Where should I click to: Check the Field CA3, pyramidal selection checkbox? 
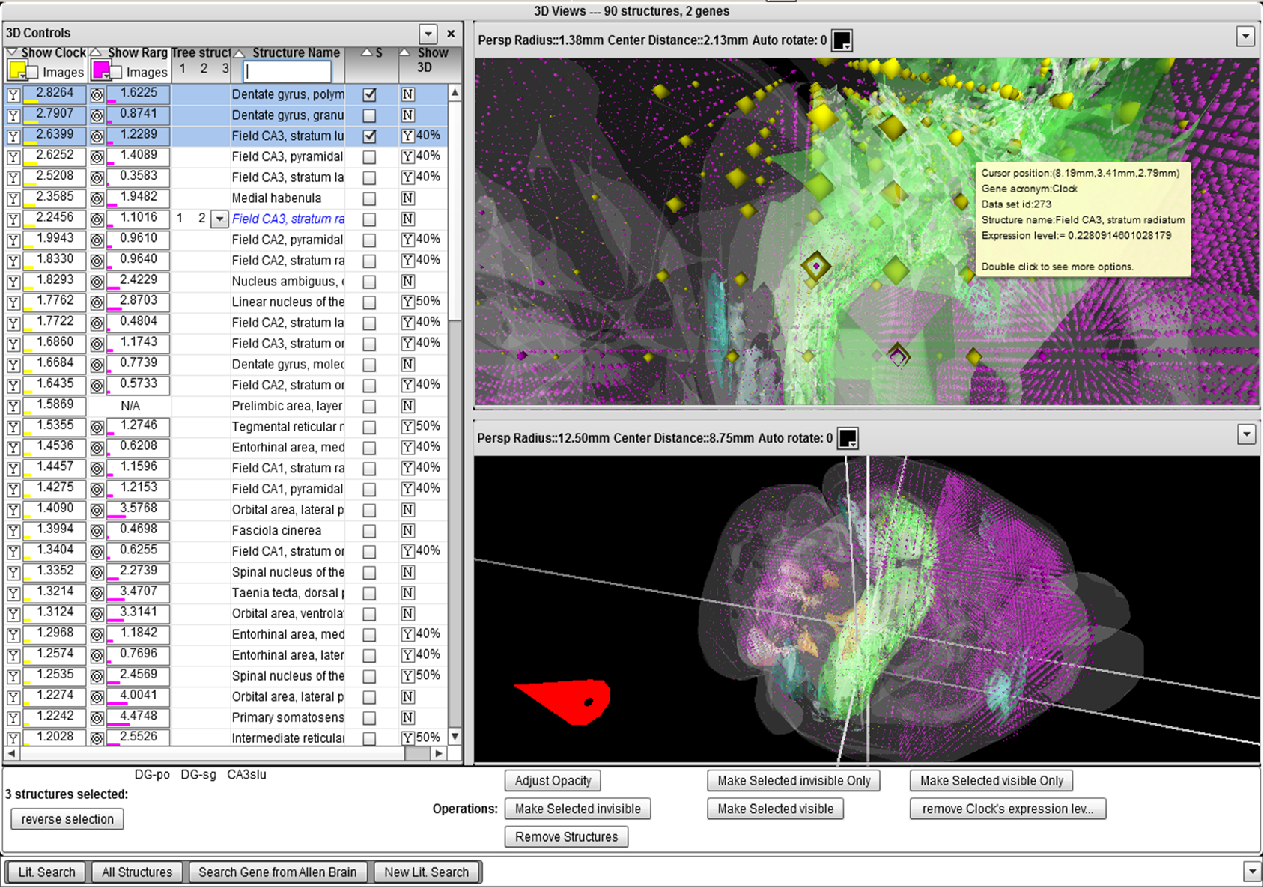tap(369, 157)
